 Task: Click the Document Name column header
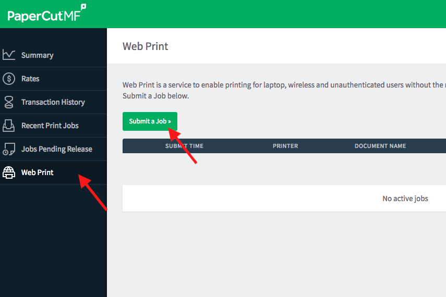380,146
